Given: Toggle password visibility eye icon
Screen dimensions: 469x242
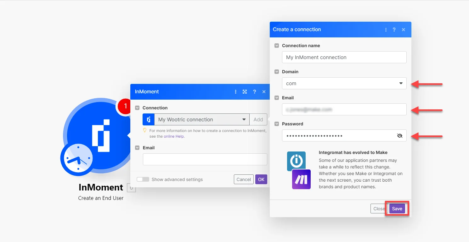Looking at the screenshot, I should point(400,136).
